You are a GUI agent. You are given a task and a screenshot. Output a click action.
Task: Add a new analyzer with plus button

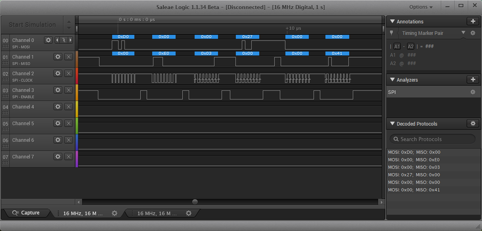[x=472, y=80]
